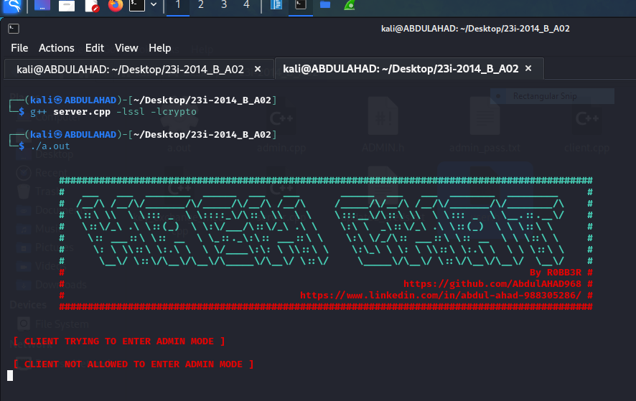Open the Edit menu

[95, 48]
